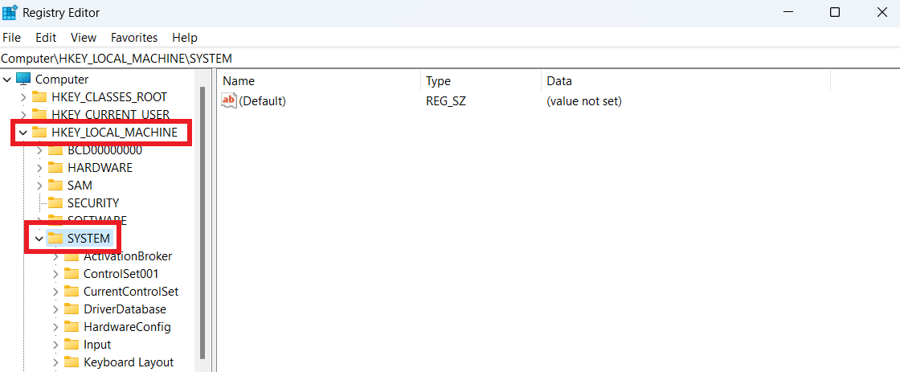900x372 pixels.
Task: Click the (value not set) data cell
Action: [x=584, y=101]
